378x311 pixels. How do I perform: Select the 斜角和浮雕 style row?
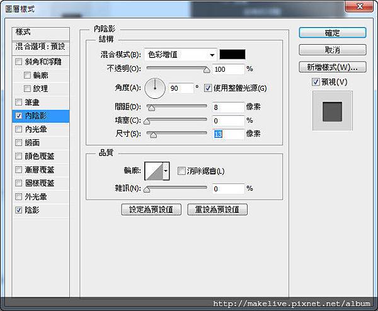click(41, 62)
